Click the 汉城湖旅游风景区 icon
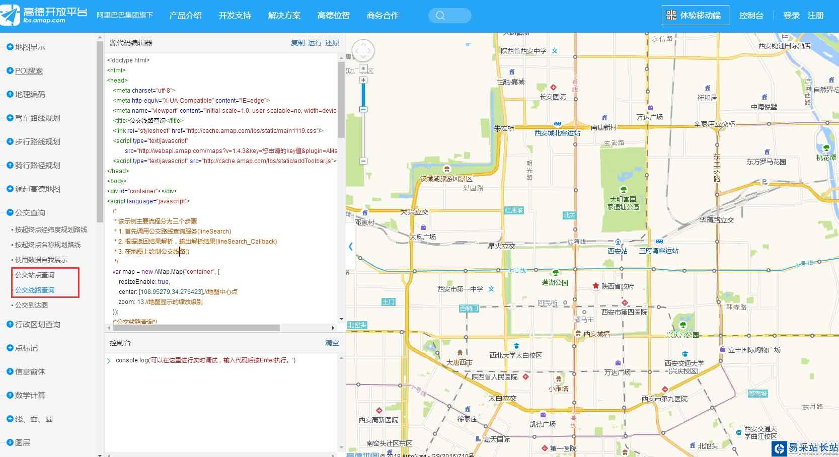 (446, 169)
